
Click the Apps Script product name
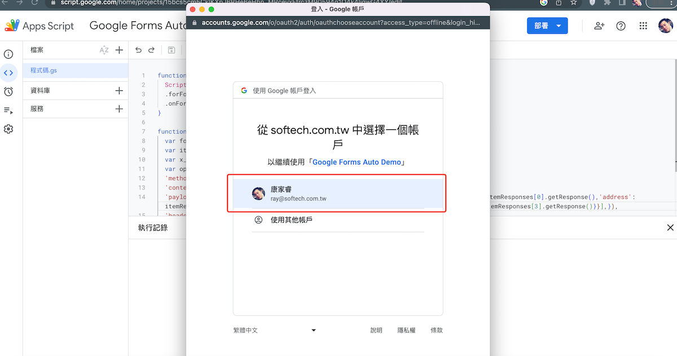(48, 26)
